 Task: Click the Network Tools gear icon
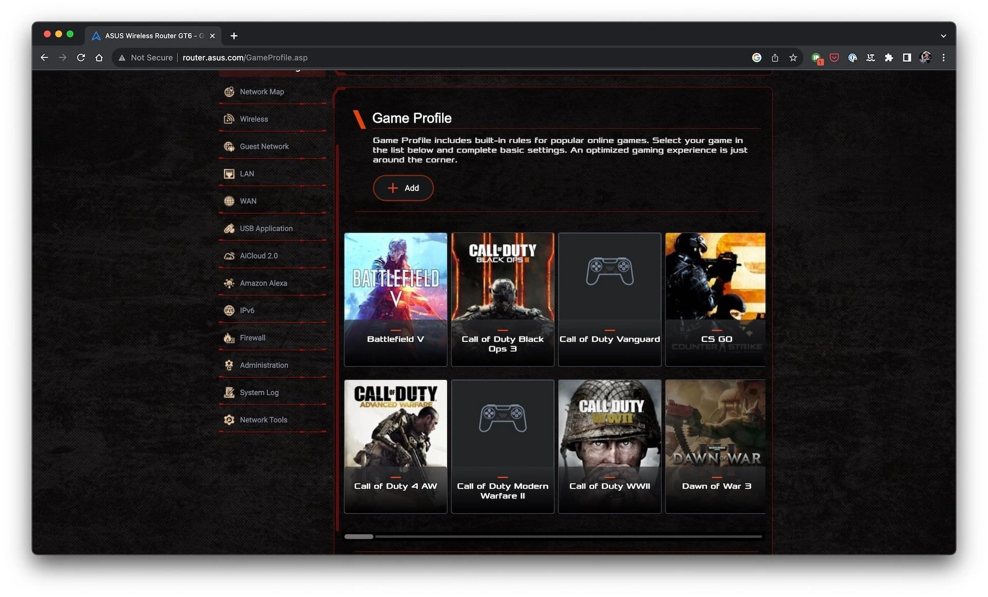[x=229, y=420]
